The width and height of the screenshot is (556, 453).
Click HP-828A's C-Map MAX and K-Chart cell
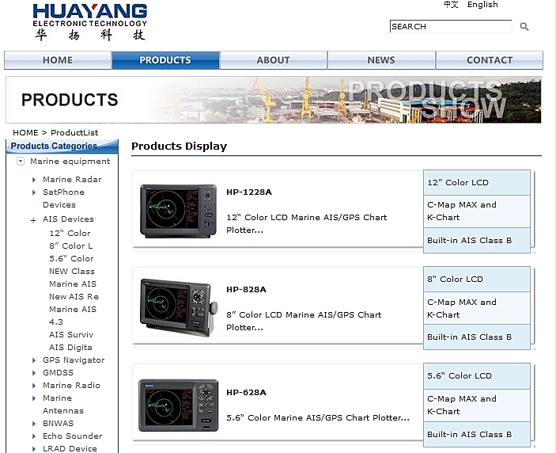477,308
